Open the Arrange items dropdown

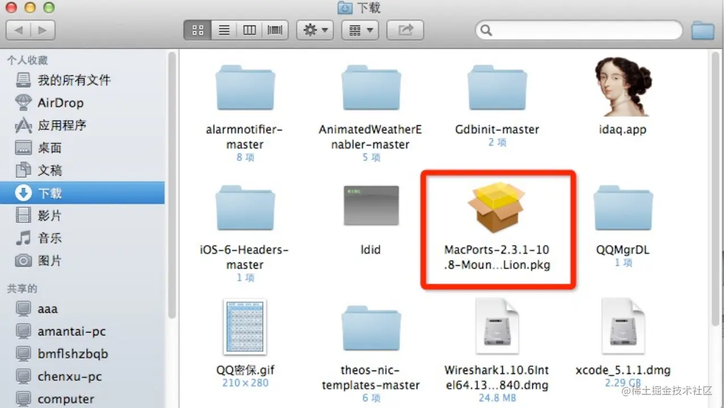pos(361,30)
